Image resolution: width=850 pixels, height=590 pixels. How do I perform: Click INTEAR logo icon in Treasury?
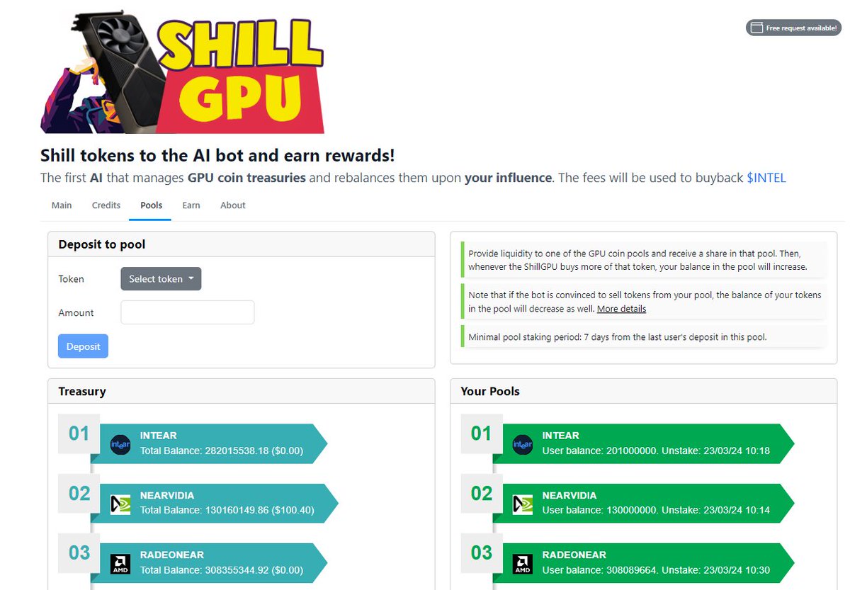coord(120,445)
